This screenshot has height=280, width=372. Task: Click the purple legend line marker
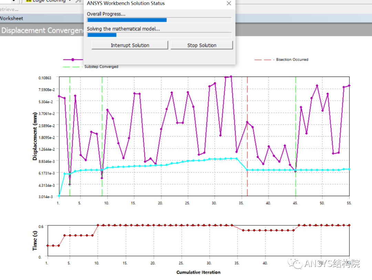(73, 60)
